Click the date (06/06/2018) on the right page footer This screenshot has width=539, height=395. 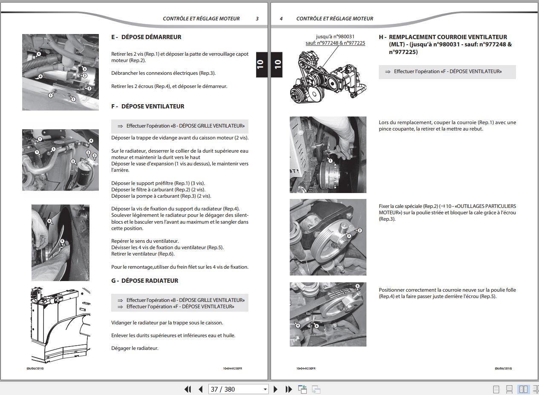[503, 369]
